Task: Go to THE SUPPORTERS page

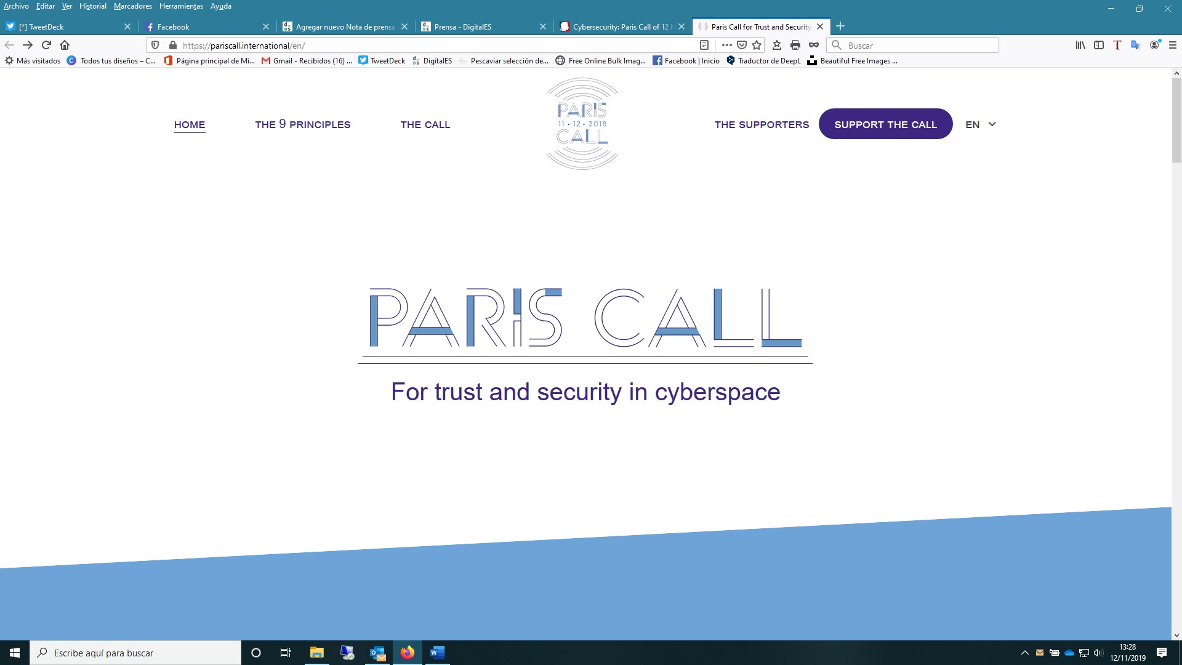Action: (x=762, y=124)
